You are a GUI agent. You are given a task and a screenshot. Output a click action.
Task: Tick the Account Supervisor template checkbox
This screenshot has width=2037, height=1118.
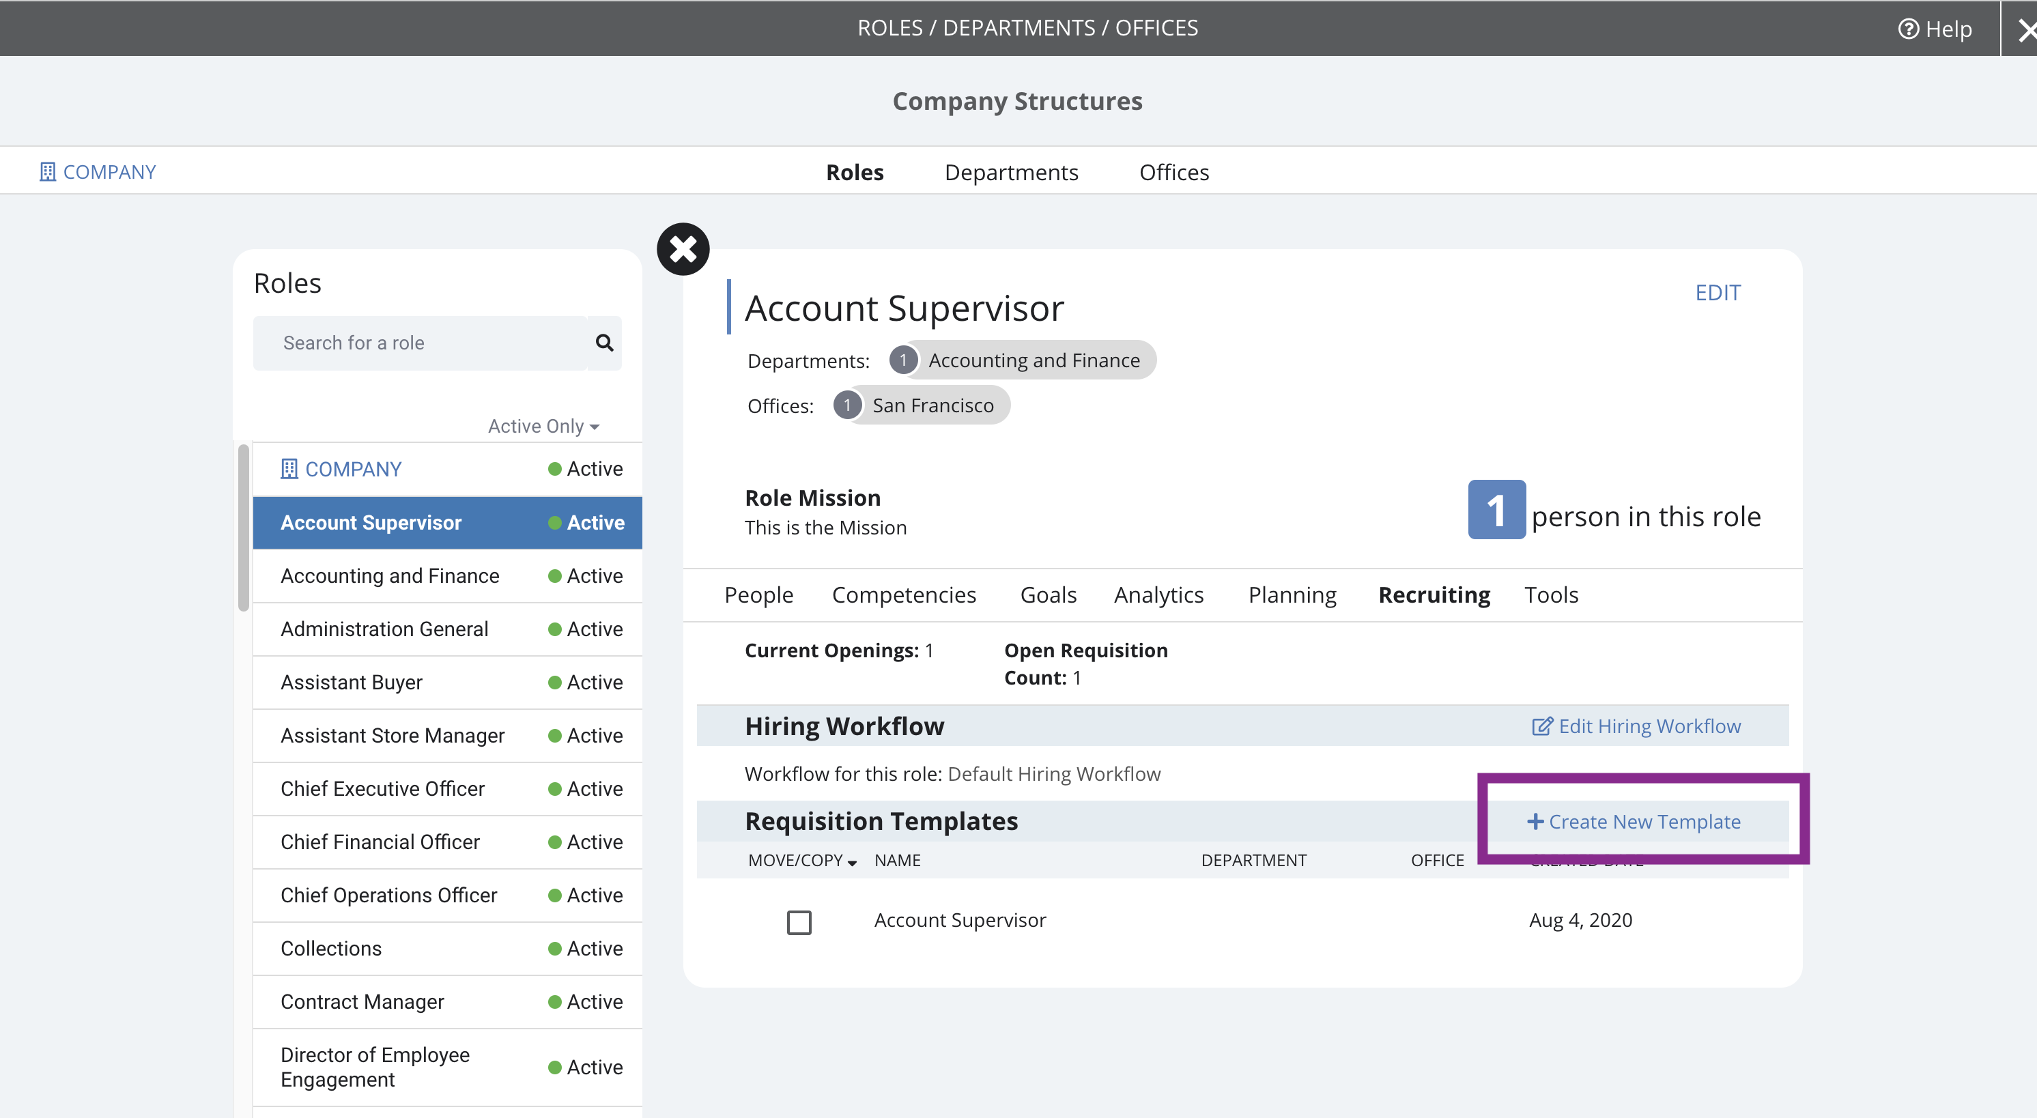pos(799,922)
